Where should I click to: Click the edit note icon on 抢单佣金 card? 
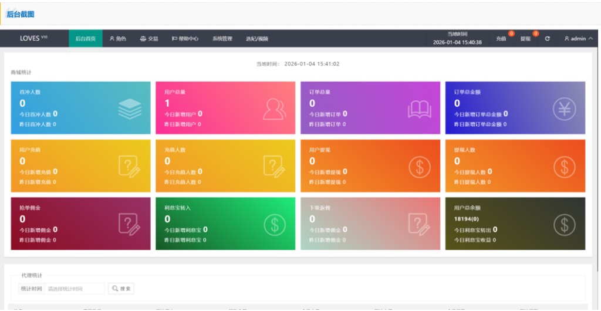click(130, 224)
